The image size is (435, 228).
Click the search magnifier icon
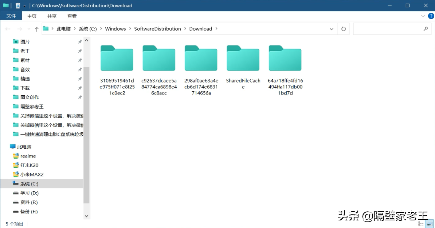click(x=426, y=29)
